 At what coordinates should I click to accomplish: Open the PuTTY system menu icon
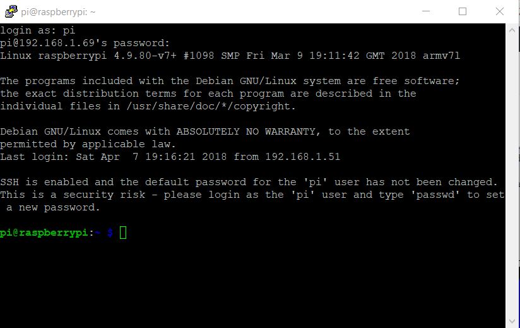(11, 11)
